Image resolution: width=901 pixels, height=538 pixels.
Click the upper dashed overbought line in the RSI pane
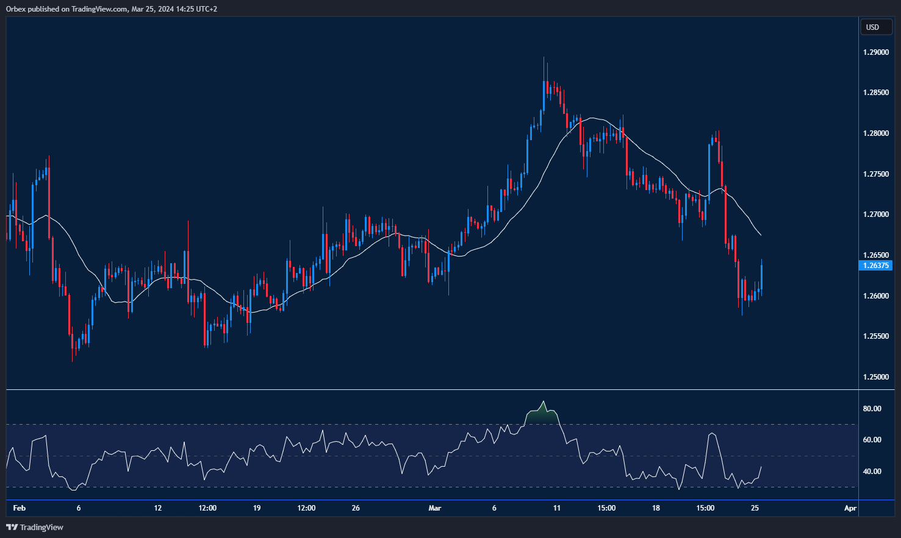pos(244,424)
